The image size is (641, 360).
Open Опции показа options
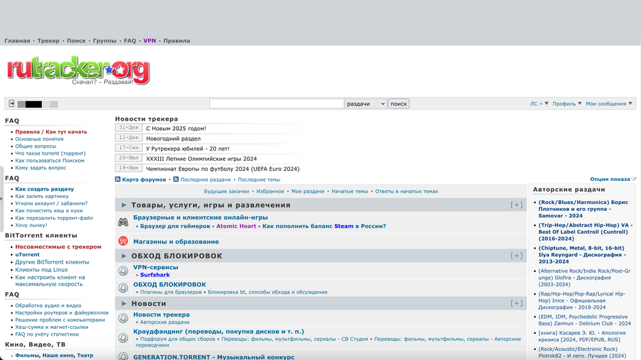(612, 179)
